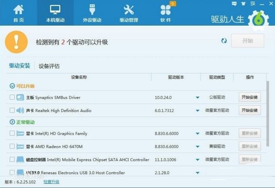Click the 版本：6.2.25.102 status text
The height and width of the screenshot is (188, 275).
coord(20,182)
